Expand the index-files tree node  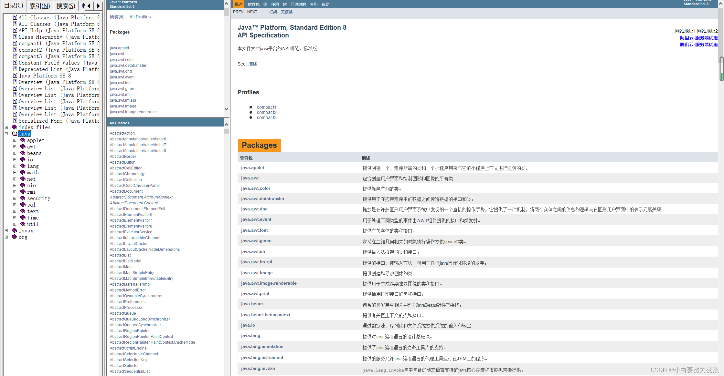click(6, 127)
